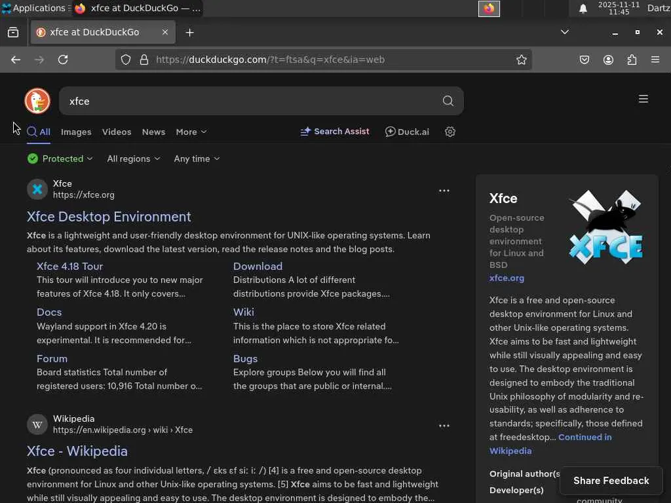Open the system notifications bell
Image resolution: width=671 pixels, height=503 pixels.
(x=583, y=9)
